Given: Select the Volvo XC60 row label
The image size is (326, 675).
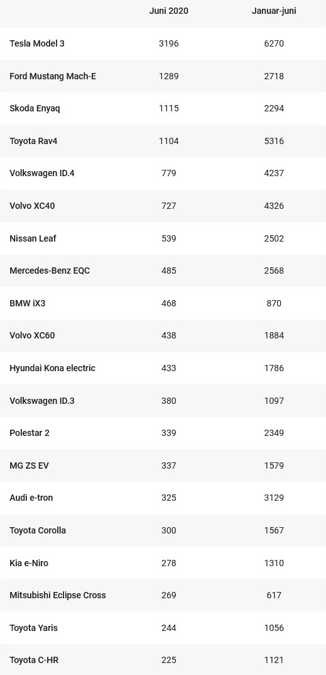Looking at the screenshot, I should click(x=32, y=336).
